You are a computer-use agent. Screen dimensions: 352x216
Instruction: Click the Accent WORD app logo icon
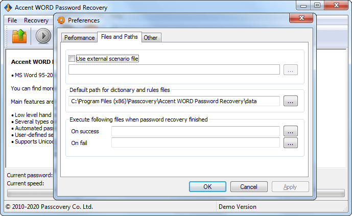tap(8, 7)
